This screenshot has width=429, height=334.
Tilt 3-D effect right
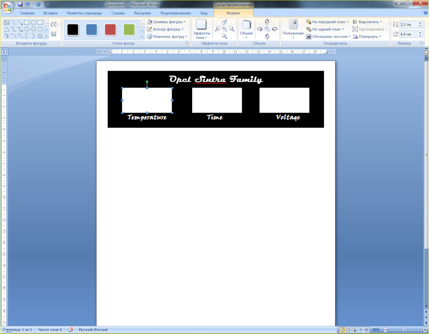(275, 29)
